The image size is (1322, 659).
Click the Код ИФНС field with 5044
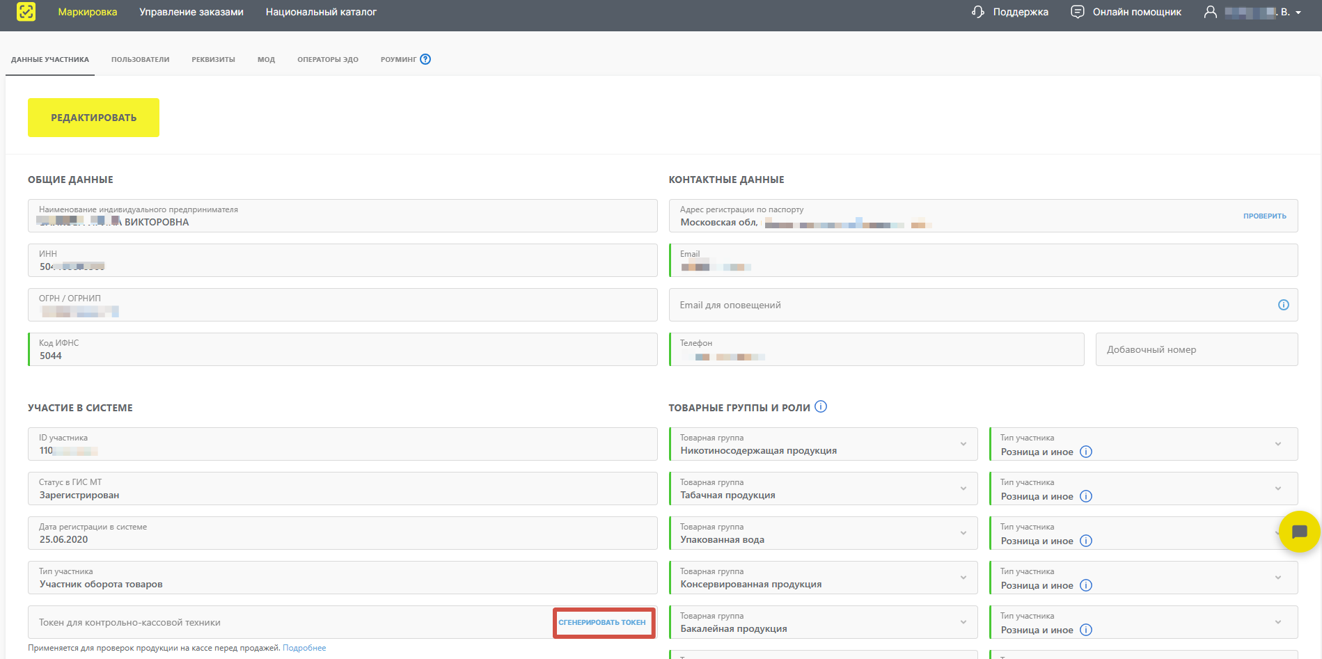click(x=343, y=349)
